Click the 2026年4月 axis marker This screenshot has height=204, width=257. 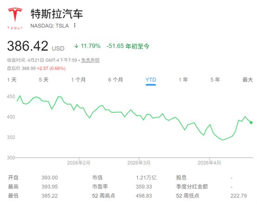click(209, 163)
